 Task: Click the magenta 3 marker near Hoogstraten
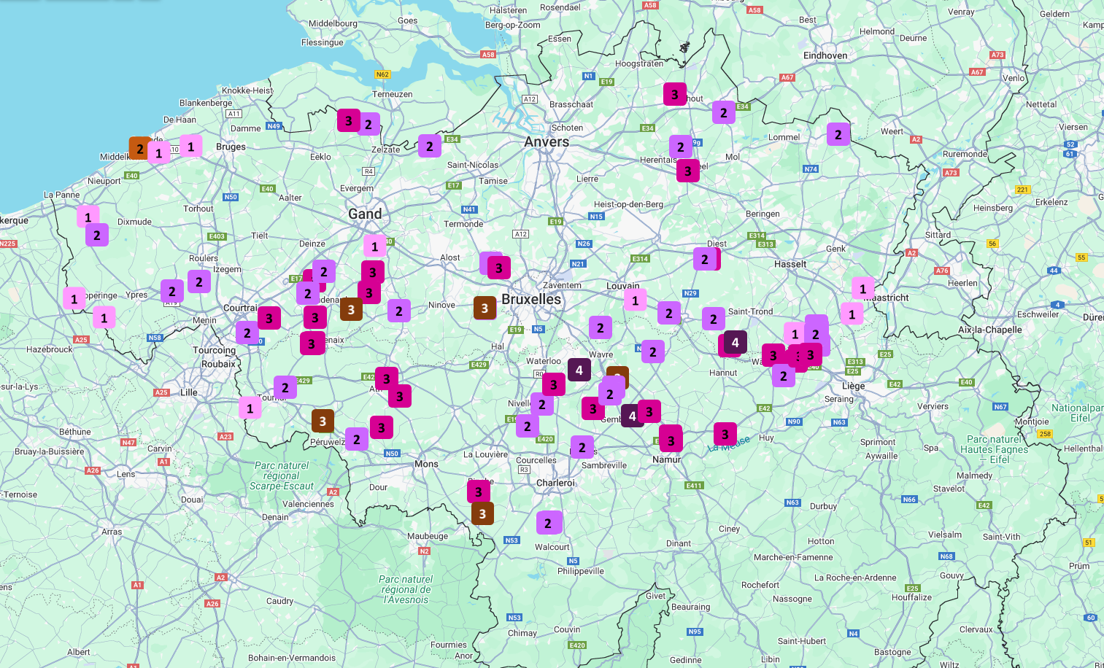674,94
